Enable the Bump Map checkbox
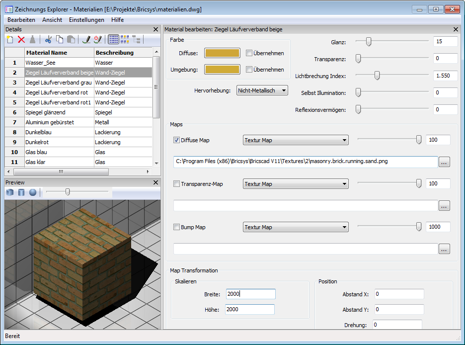 click(x=176, y=227)
